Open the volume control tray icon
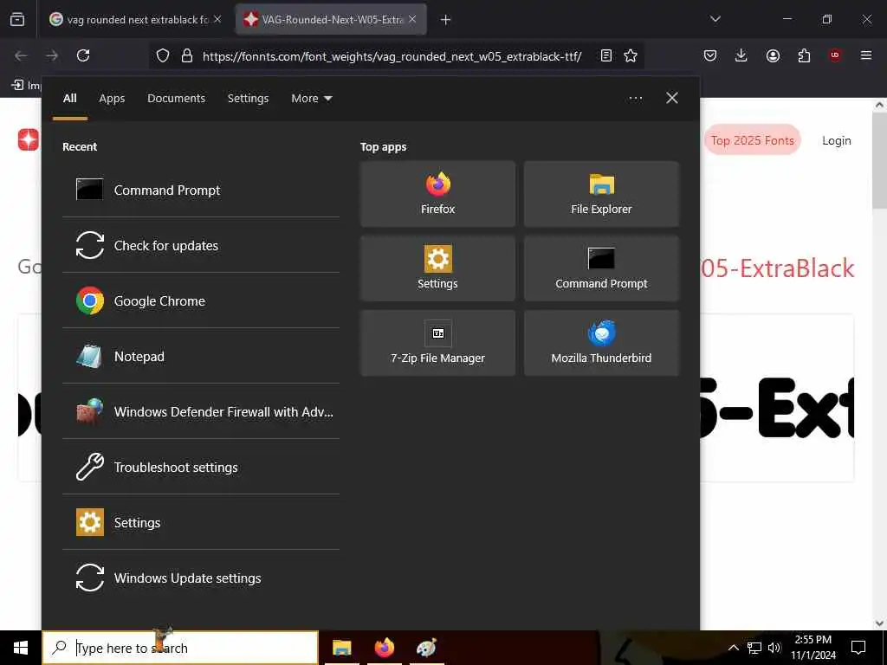 click(x=774, y=648)
